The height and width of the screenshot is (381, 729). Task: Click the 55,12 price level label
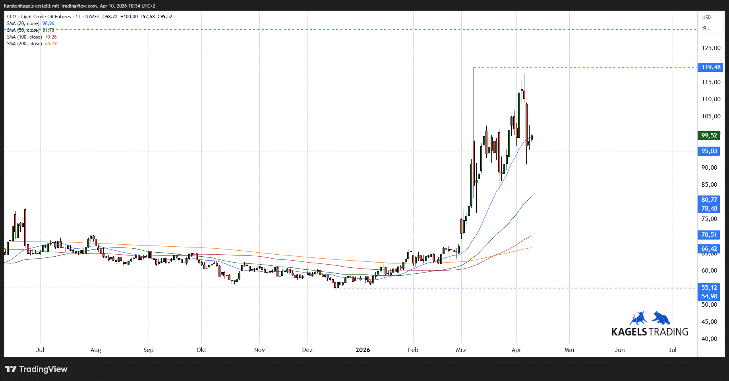[x=709, y=288]
